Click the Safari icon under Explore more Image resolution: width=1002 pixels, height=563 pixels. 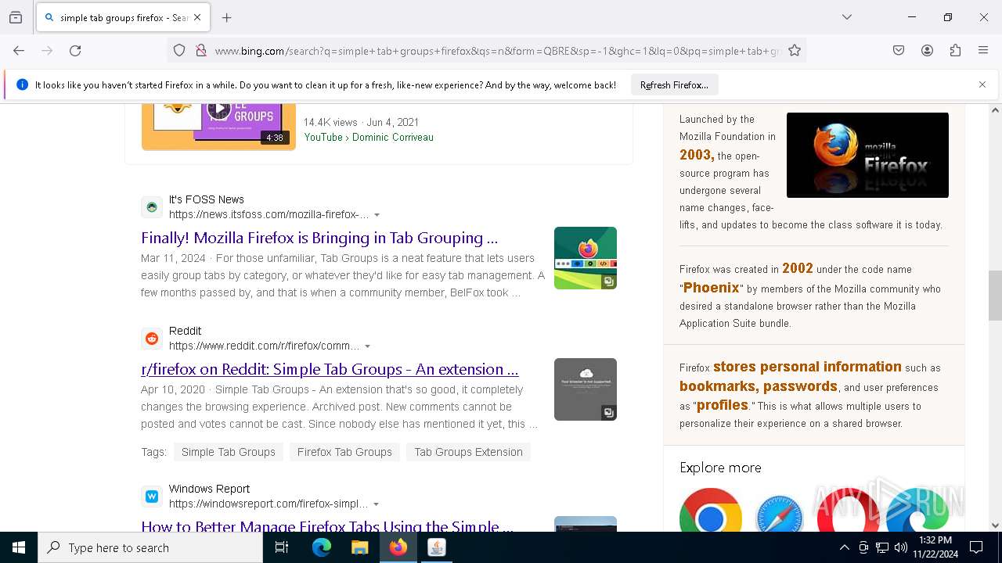point(780,513)
